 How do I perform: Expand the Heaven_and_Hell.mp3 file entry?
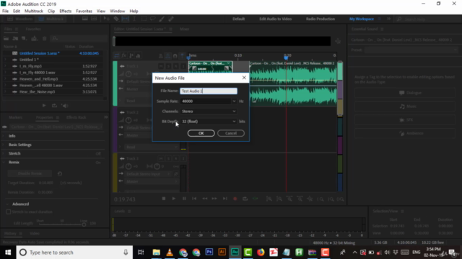(5, 79)
